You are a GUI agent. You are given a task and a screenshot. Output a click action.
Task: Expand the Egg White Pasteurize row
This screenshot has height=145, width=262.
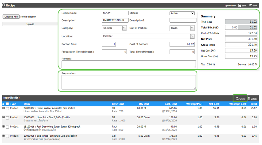(4, 136)
